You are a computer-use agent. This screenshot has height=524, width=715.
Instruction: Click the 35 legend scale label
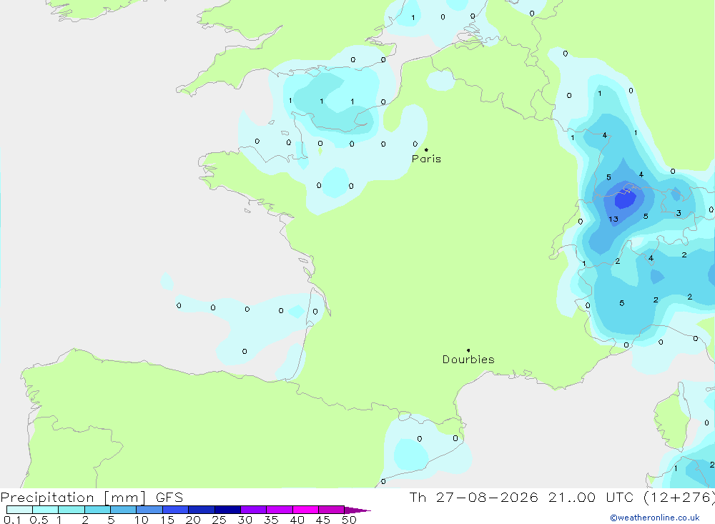[x=271, y=520]
